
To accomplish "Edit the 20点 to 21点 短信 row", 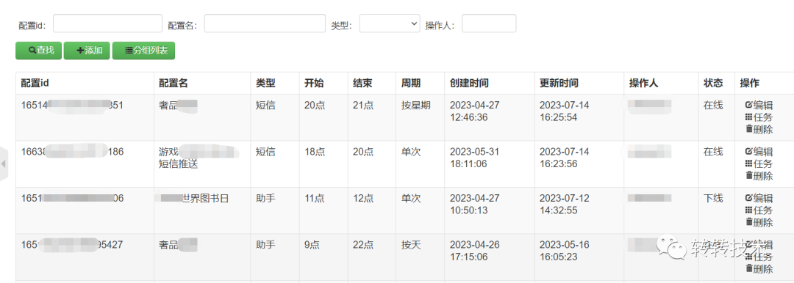I will point(759,105).
